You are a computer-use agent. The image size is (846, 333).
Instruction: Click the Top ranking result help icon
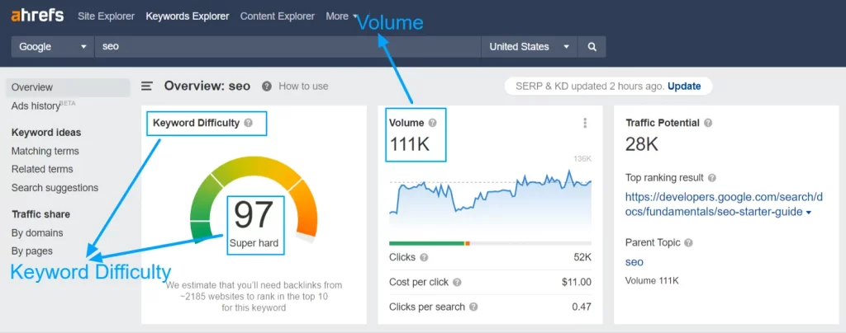tap(712, 177)
